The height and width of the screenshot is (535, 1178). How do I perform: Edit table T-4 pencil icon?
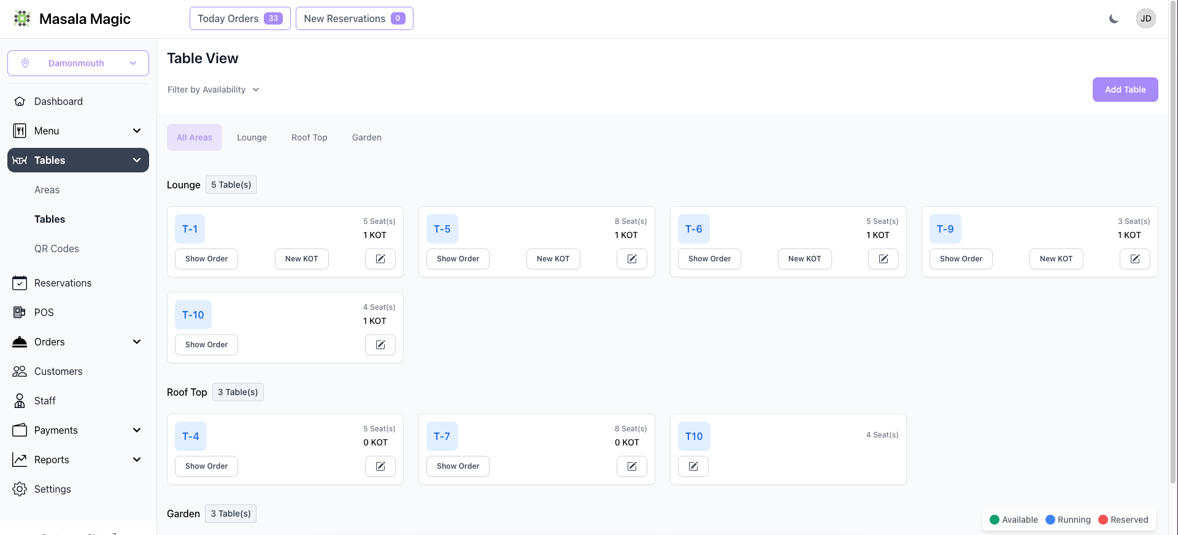pyautogui.click(x=380, y=466)
